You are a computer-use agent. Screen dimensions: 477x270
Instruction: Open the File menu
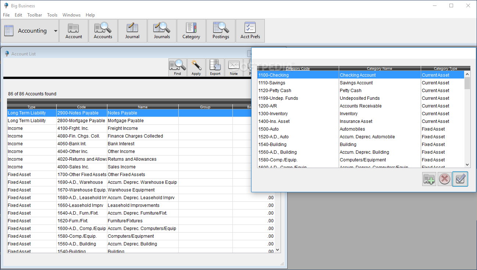coord(6,15)
